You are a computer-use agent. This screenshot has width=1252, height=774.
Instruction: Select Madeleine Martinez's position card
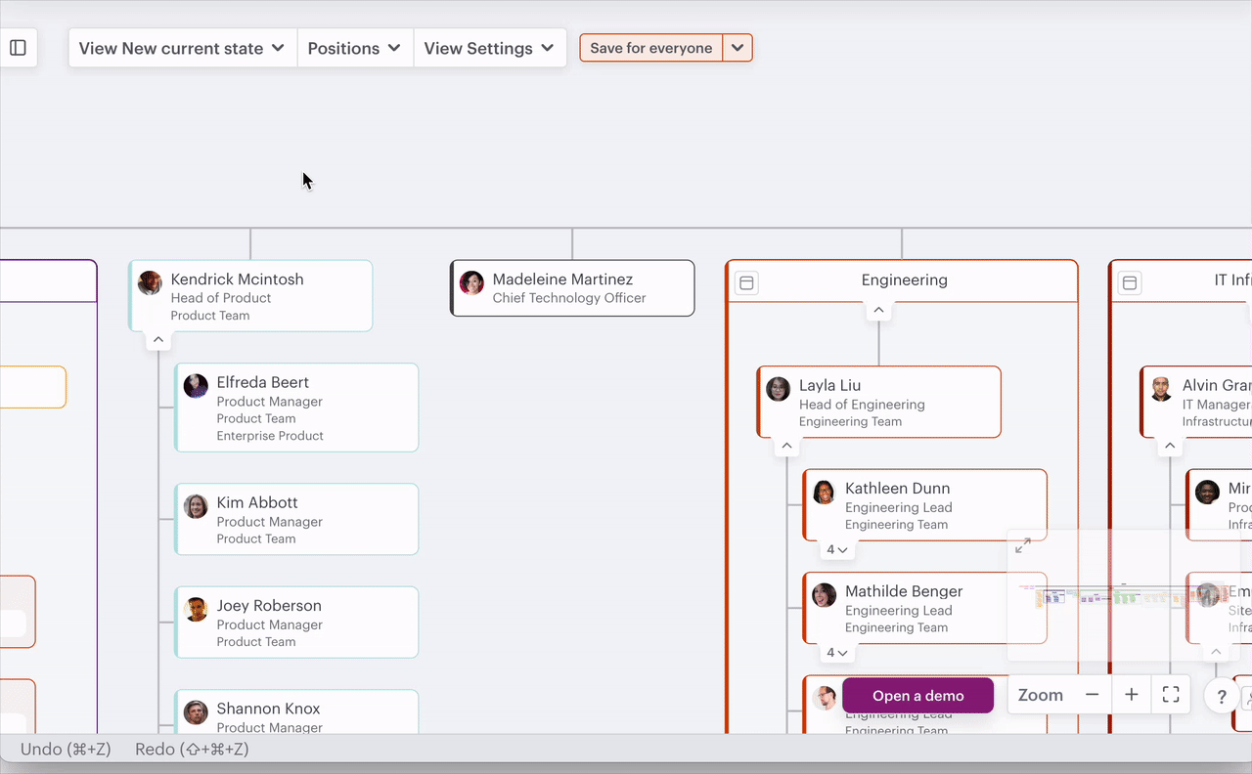[x=572, y=288]
